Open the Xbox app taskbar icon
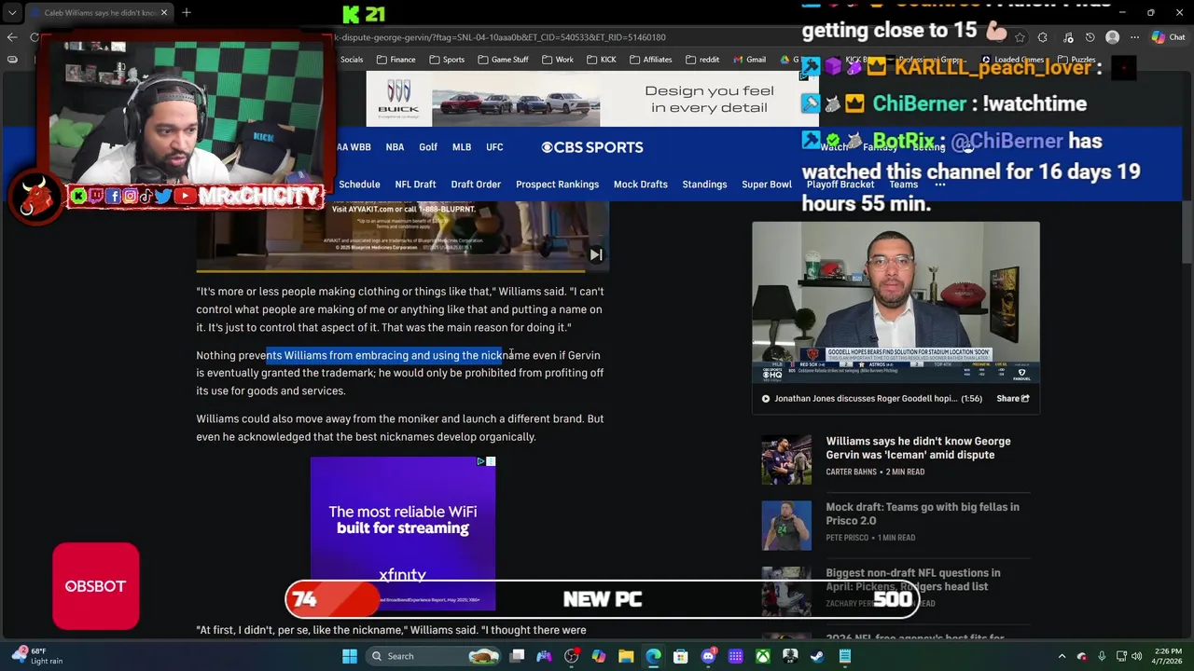1194x671 pixels. tap(763, 656)
